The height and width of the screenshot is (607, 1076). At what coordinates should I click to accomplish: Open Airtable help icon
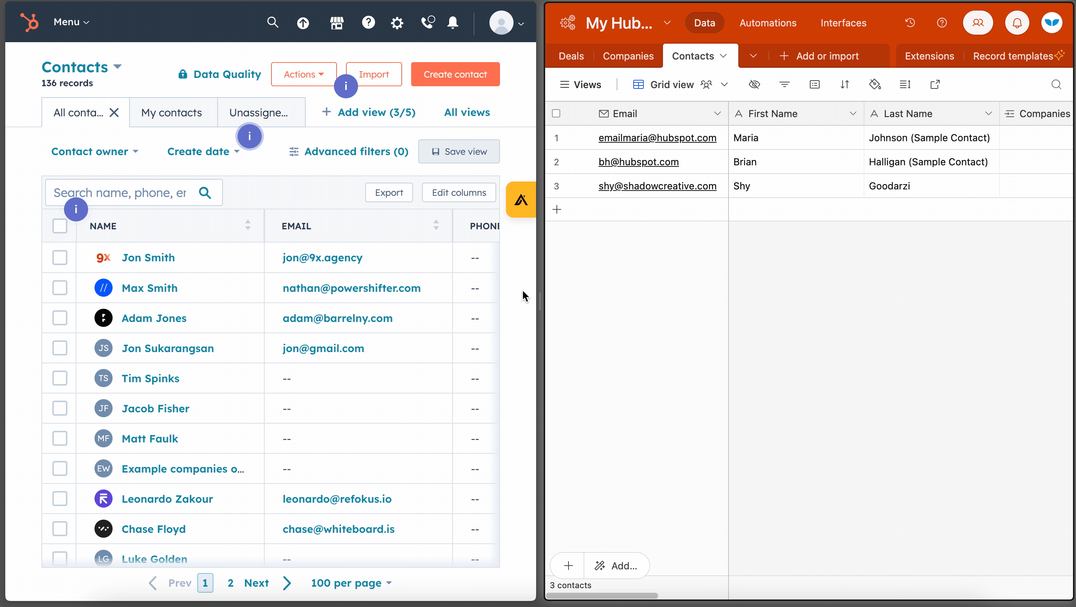pos(942,23)
